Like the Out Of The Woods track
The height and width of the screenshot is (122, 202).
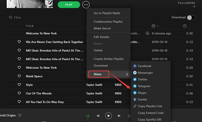pyautogui.click(x=19, y=93)
